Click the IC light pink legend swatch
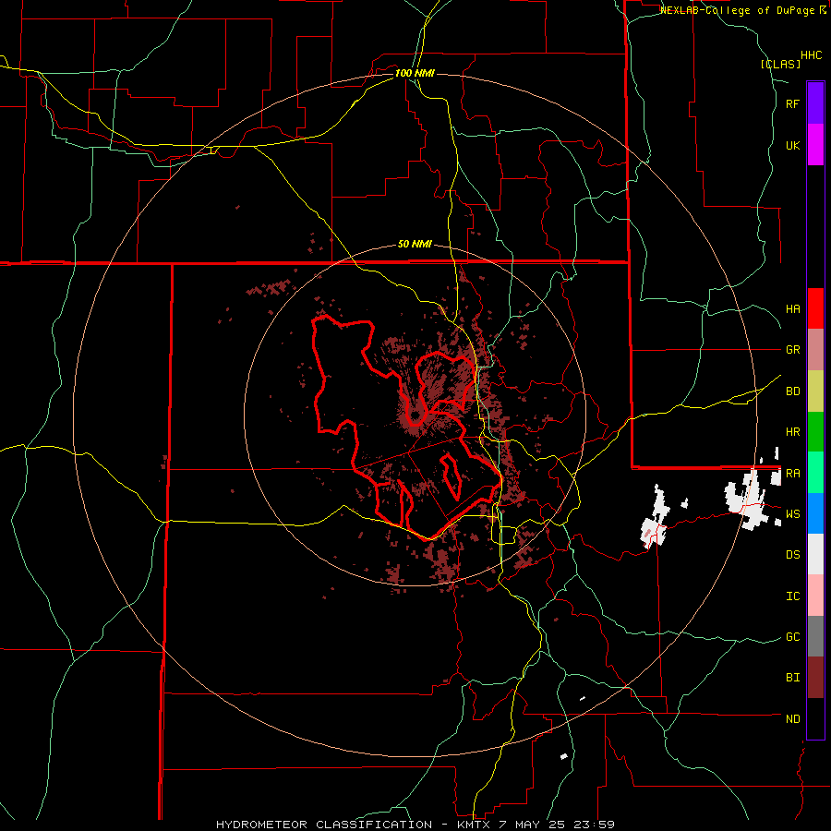The width and height of the screenshot is (831, 831). click(x=815, y=596)
